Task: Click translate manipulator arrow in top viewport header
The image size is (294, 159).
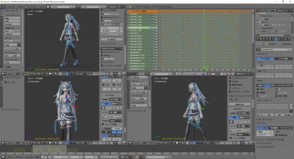Action: (x=67, y=74)
